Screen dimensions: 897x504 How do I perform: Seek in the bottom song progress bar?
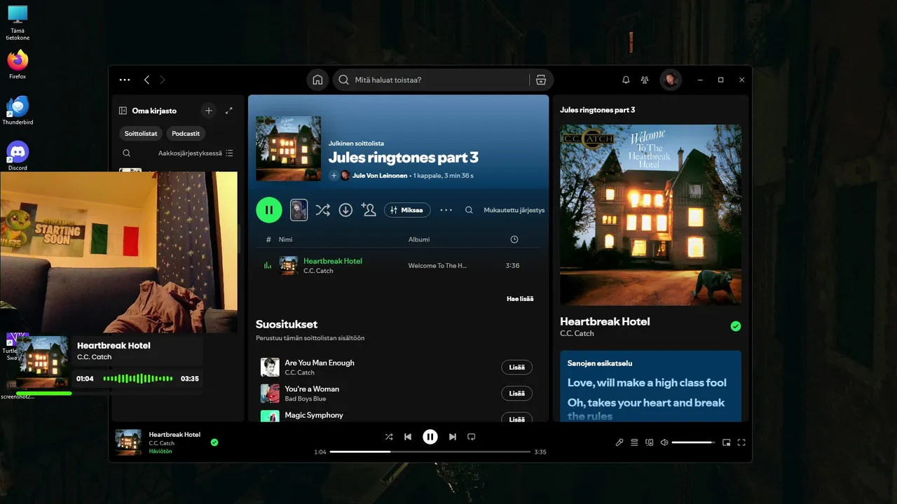[430, 451]
